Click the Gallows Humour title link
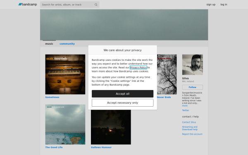 [x=101, y=148]
